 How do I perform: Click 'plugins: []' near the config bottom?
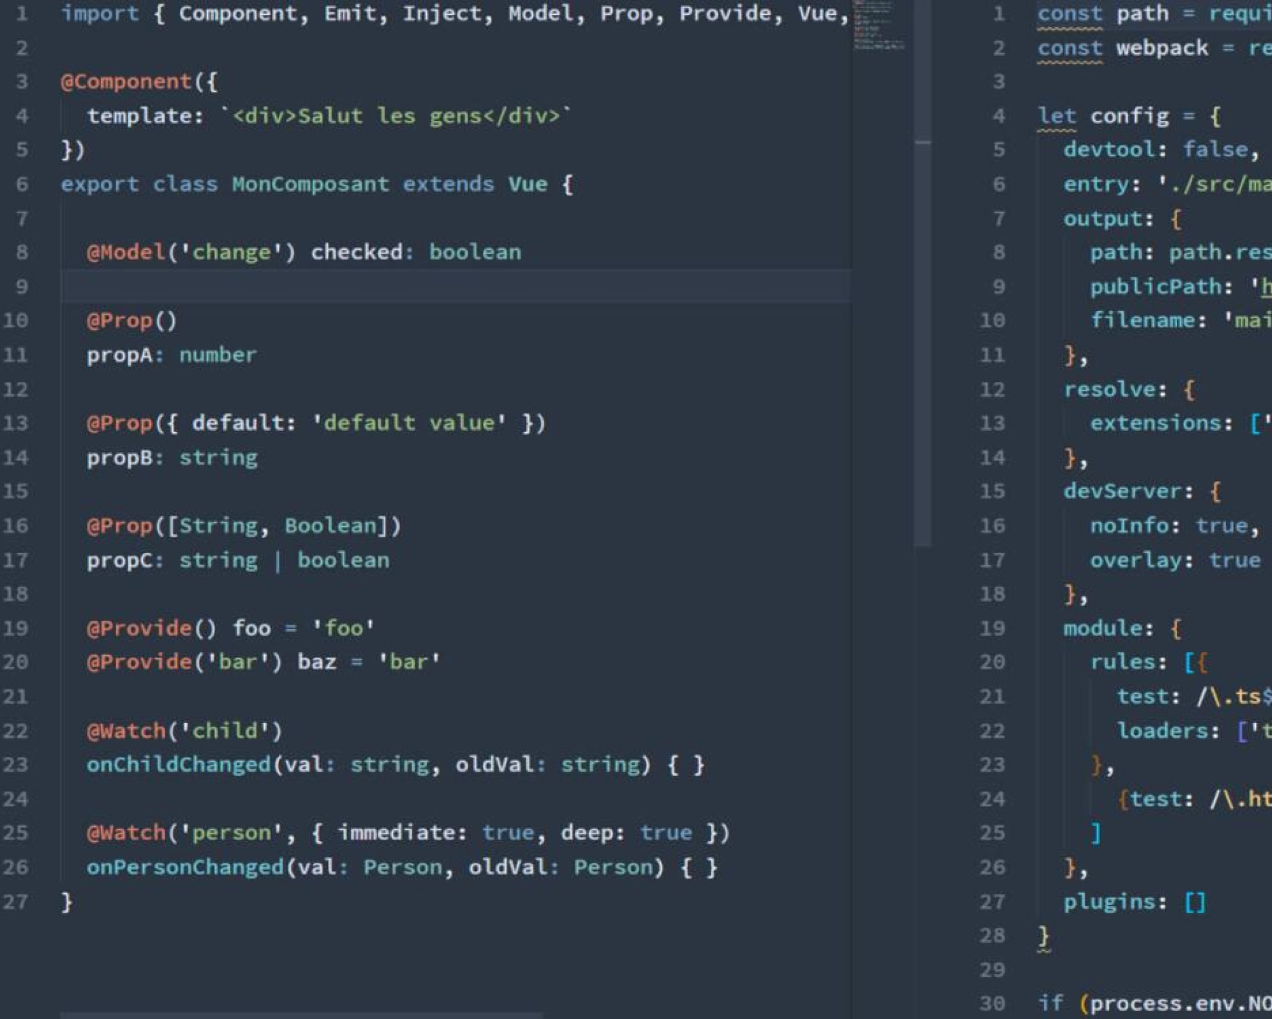point(1134,902)
